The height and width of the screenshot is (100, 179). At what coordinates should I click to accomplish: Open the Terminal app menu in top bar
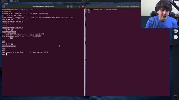(15, 1)
